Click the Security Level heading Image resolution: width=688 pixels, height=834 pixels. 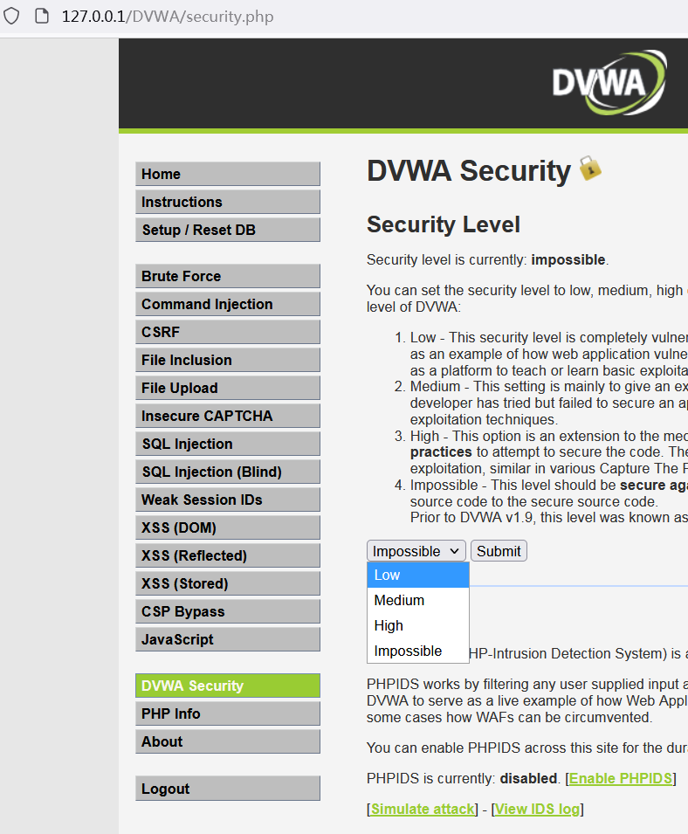coord(444,224)
